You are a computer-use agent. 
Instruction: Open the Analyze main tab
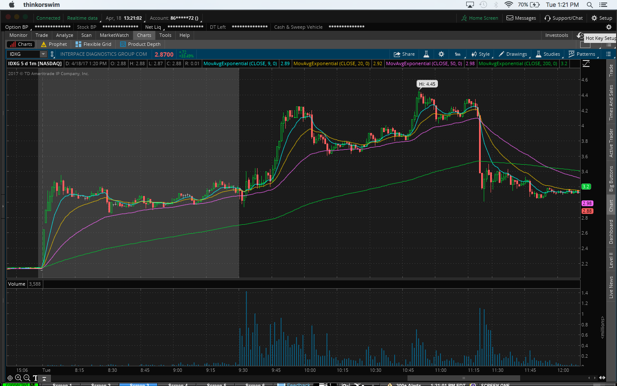[x=65, y=35]
